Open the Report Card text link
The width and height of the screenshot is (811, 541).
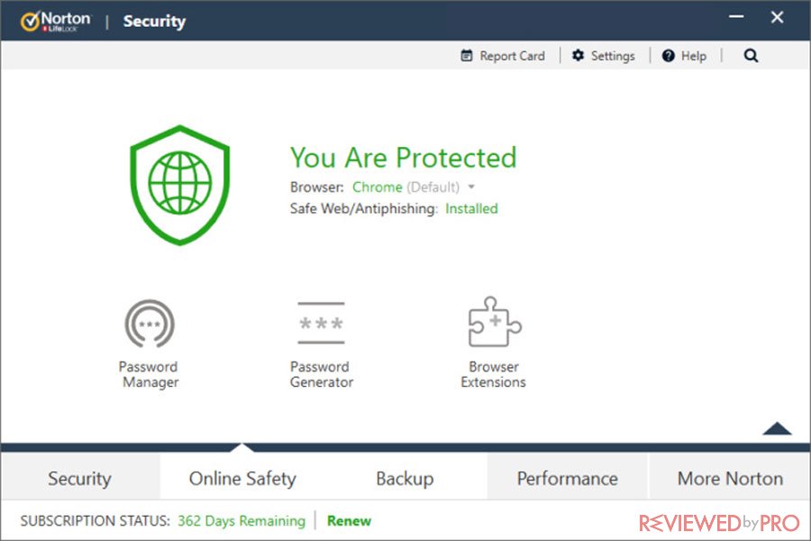point(512,56)
